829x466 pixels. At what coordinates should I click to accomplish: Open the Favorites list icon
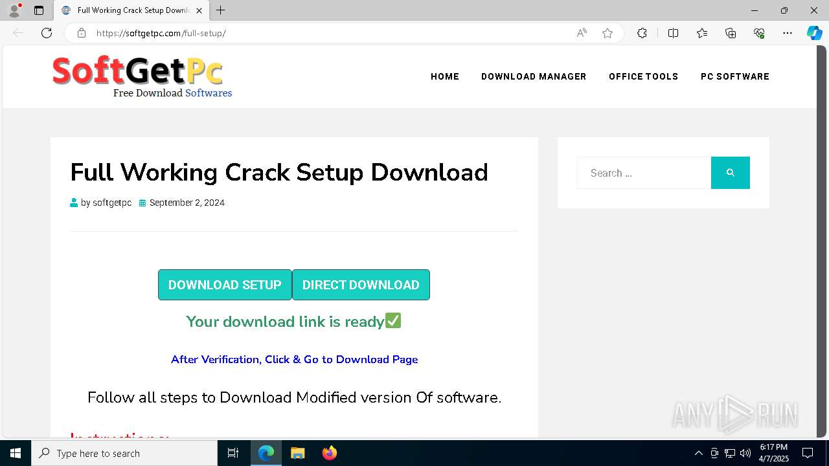(x=702, y=33)
